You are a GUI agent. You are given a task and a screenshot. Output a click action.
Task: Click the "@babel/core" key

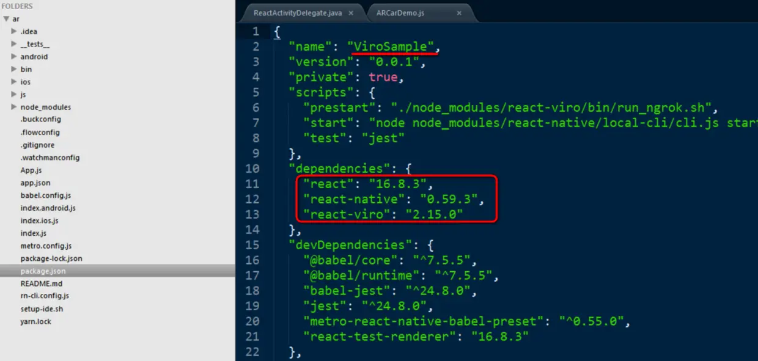coord(351,260)
